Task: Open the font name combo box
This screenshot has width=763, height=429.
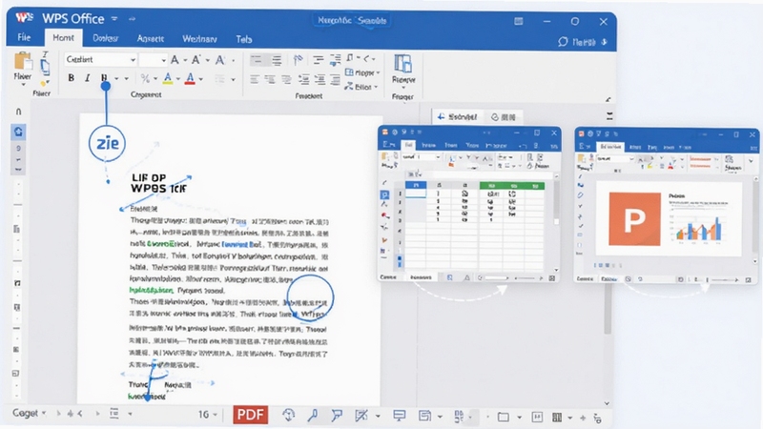Action: 100,59
